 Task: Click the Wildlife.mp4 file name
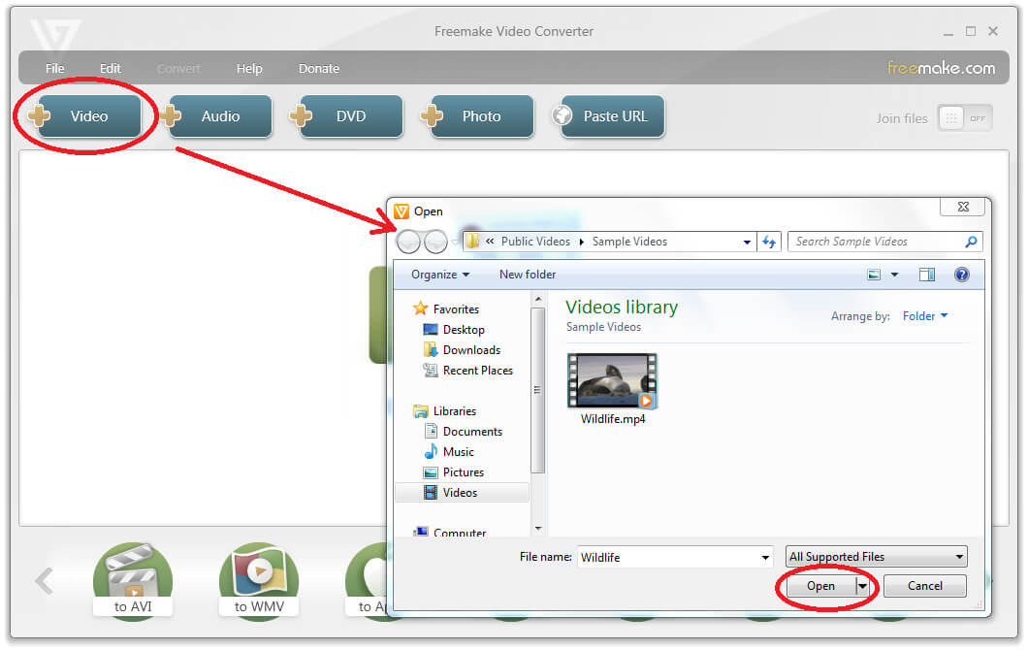pyautogui.click(x=613, y=418)
